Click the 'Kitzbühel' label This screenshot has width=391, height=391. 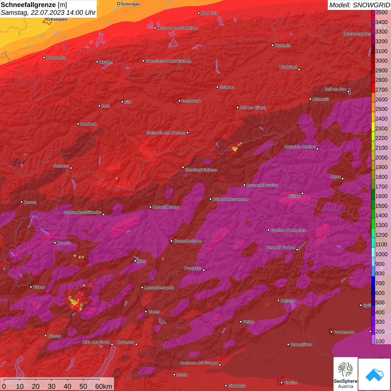288,67
